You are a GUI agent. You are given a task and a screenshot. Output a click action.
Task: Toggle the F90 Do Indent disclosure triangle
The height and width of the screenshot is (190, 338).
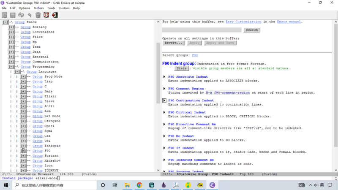[x=164, y=136]
